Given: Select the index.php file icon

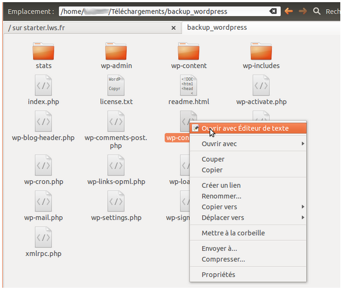Looking at the screenshot, I should tap(43, 85).
